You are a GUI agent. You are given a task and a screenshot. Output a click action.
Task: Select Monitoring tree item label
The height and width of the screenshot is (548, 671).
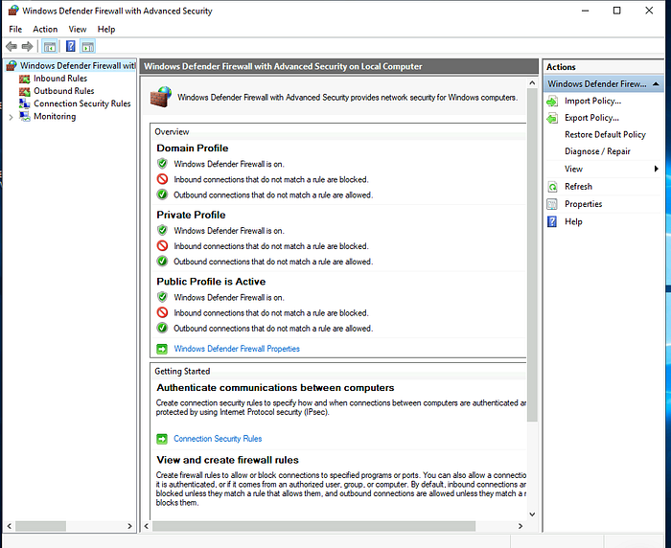[x=55, y=116]
